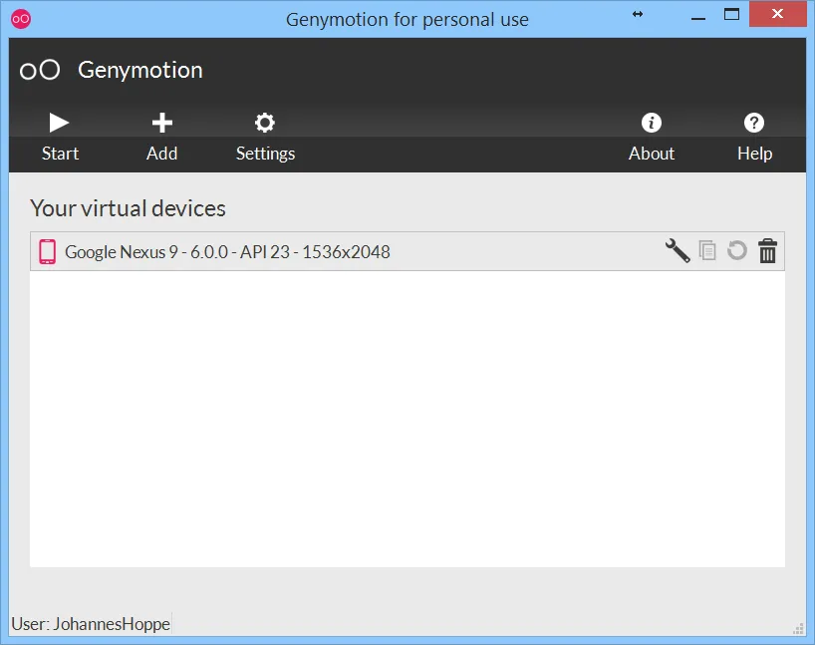Click the 'Your virtual devices' heading

[128, 208]
